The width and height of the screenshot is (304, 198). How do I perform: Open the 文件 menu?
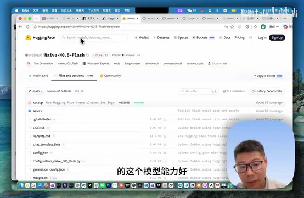[36, 10]
